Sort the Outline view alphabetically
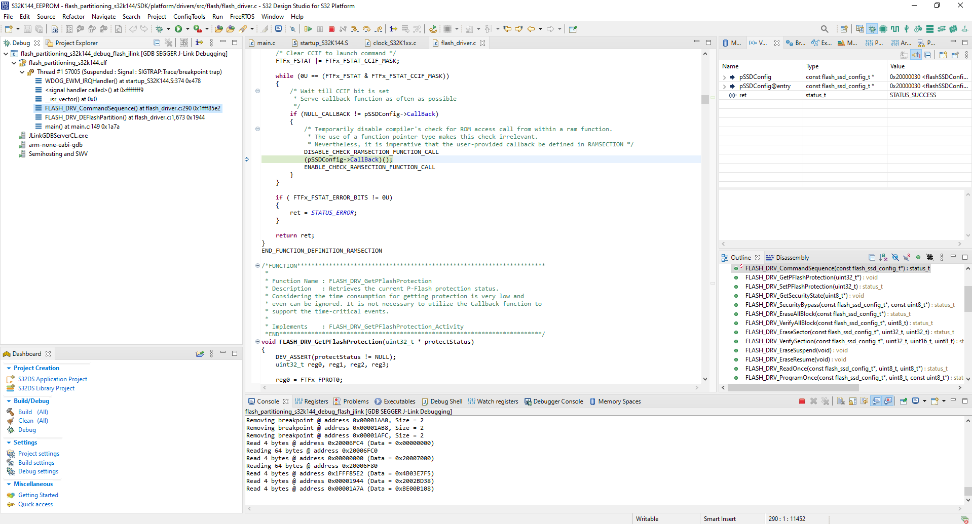Screen dimensions: 972x524 pos(883,258)
